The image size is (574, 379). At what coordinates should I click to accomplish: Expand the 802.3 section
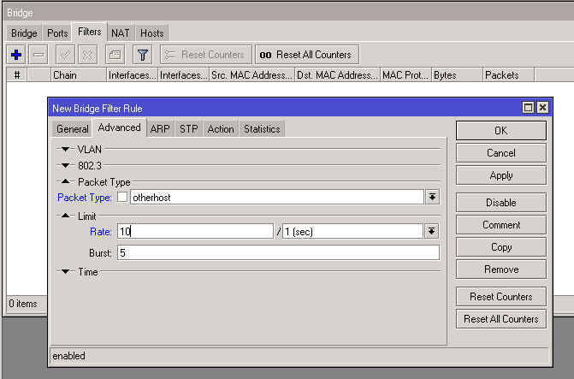tap(66, 165)
